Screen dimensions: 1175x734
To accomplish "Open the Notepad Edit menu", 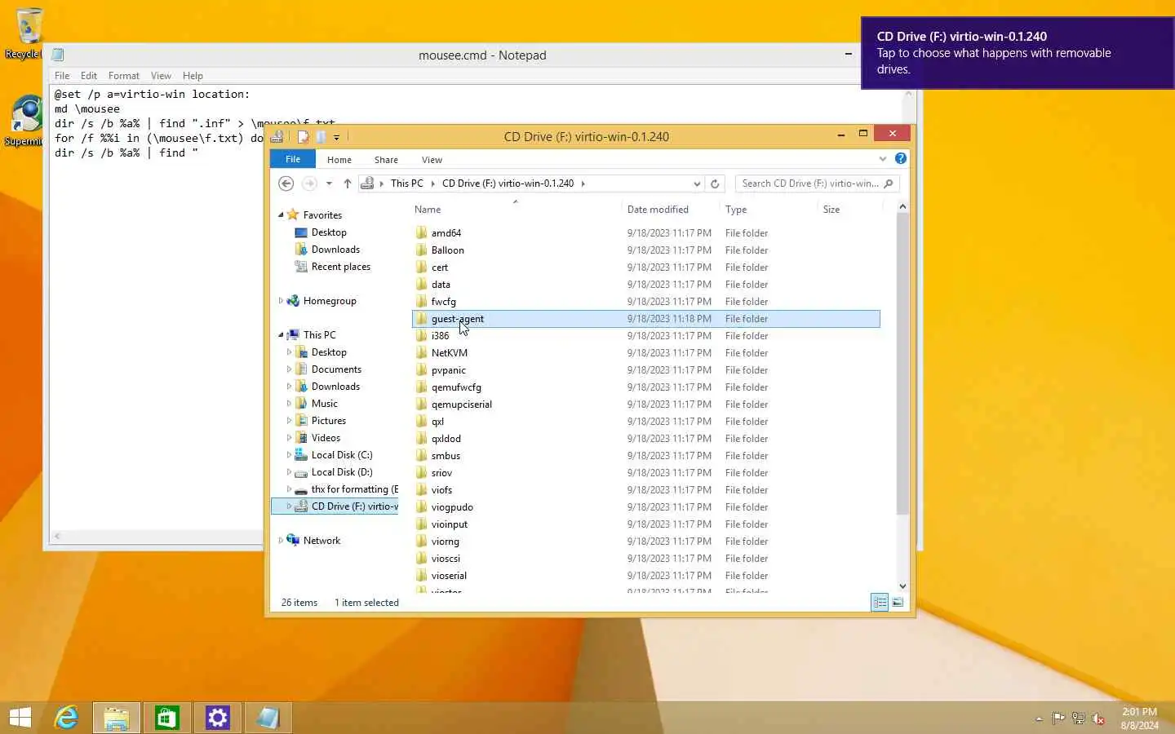I will click(89, 76).
